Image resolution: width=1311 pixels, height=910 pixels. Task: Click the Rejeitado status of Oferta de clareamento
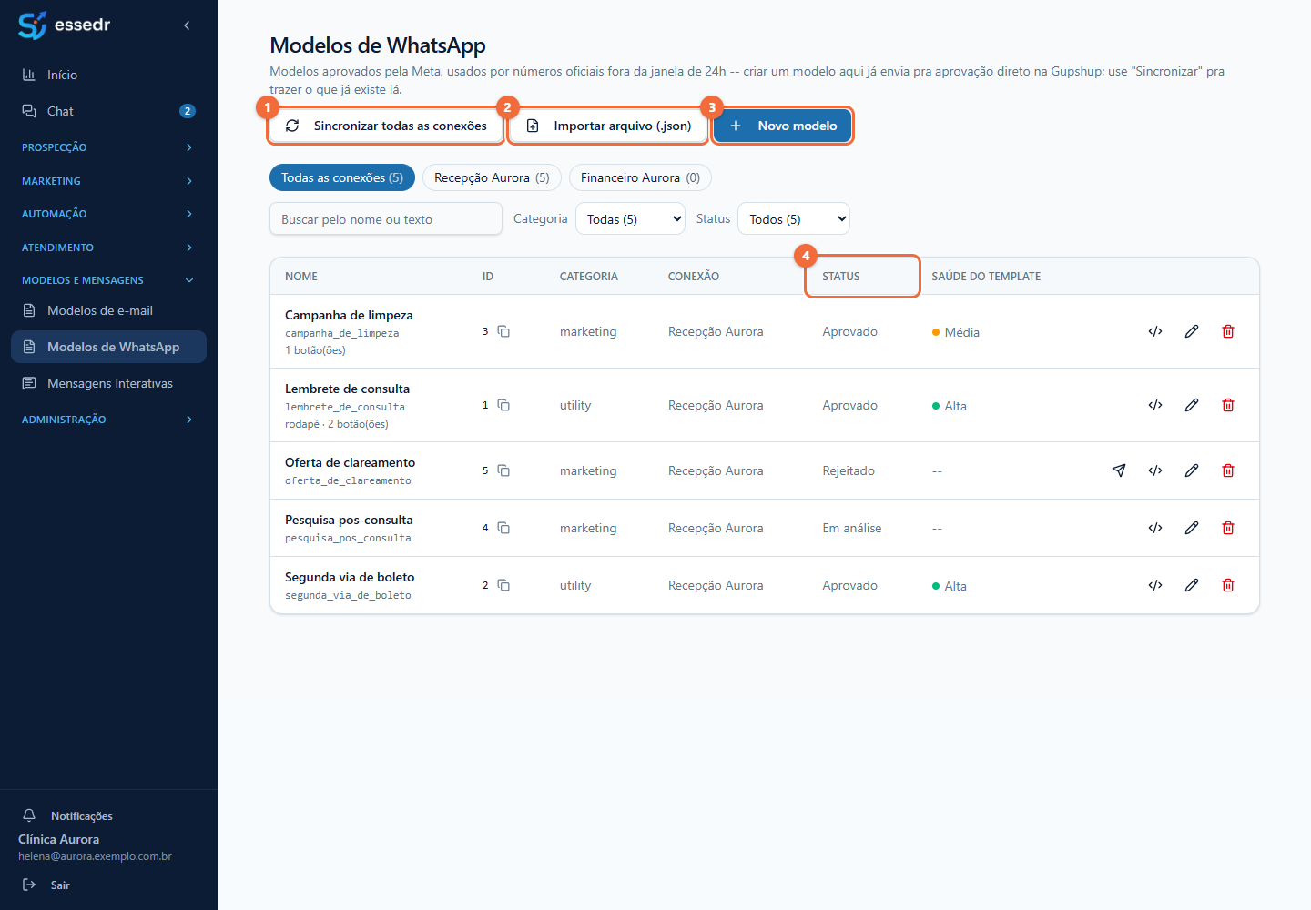(849, 470)
